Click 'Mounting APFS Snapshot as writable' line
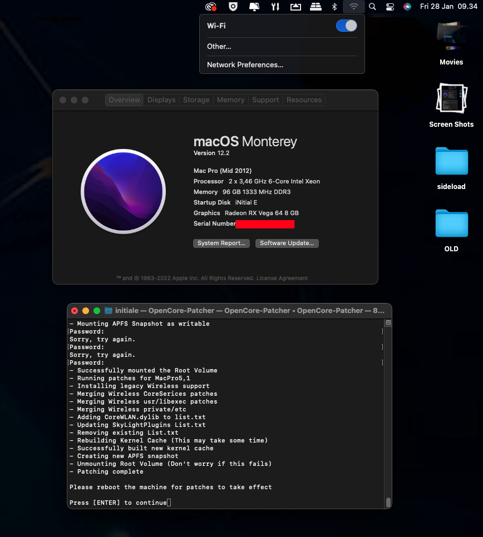 [140, 324]
